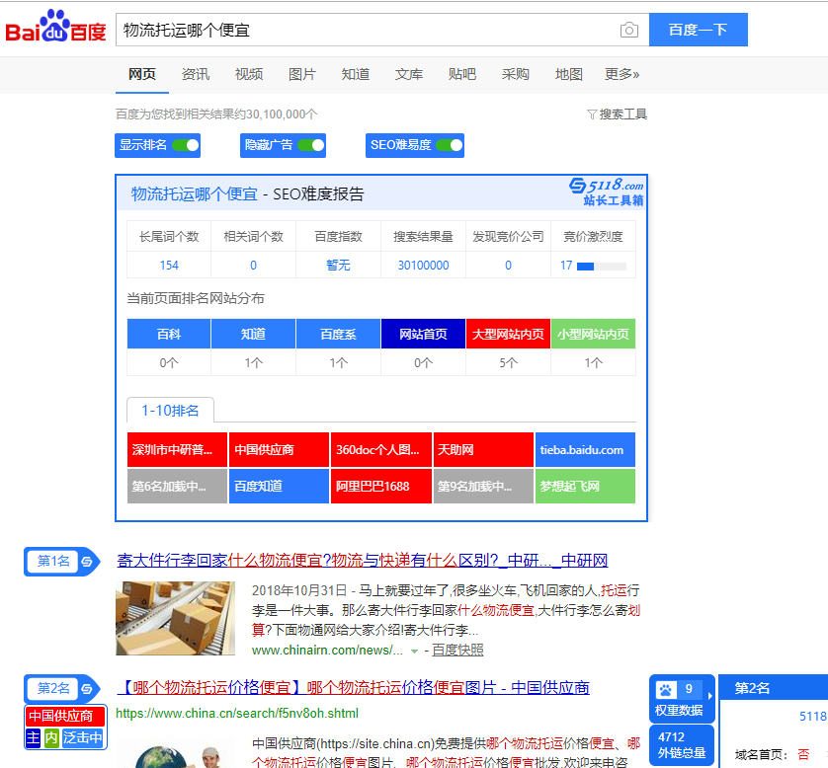Expand the 更多» search categories

(x=621, y=74)
